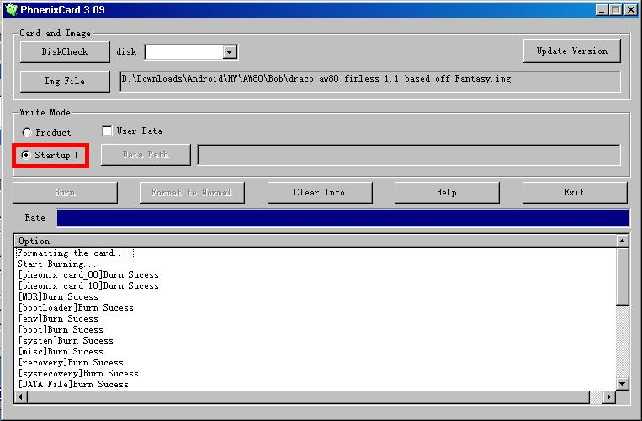The height and width of the screenshot is (421, 642).
Task: Click the greyed Burn button
Action: pyautogui.click(x=65, y=193)
